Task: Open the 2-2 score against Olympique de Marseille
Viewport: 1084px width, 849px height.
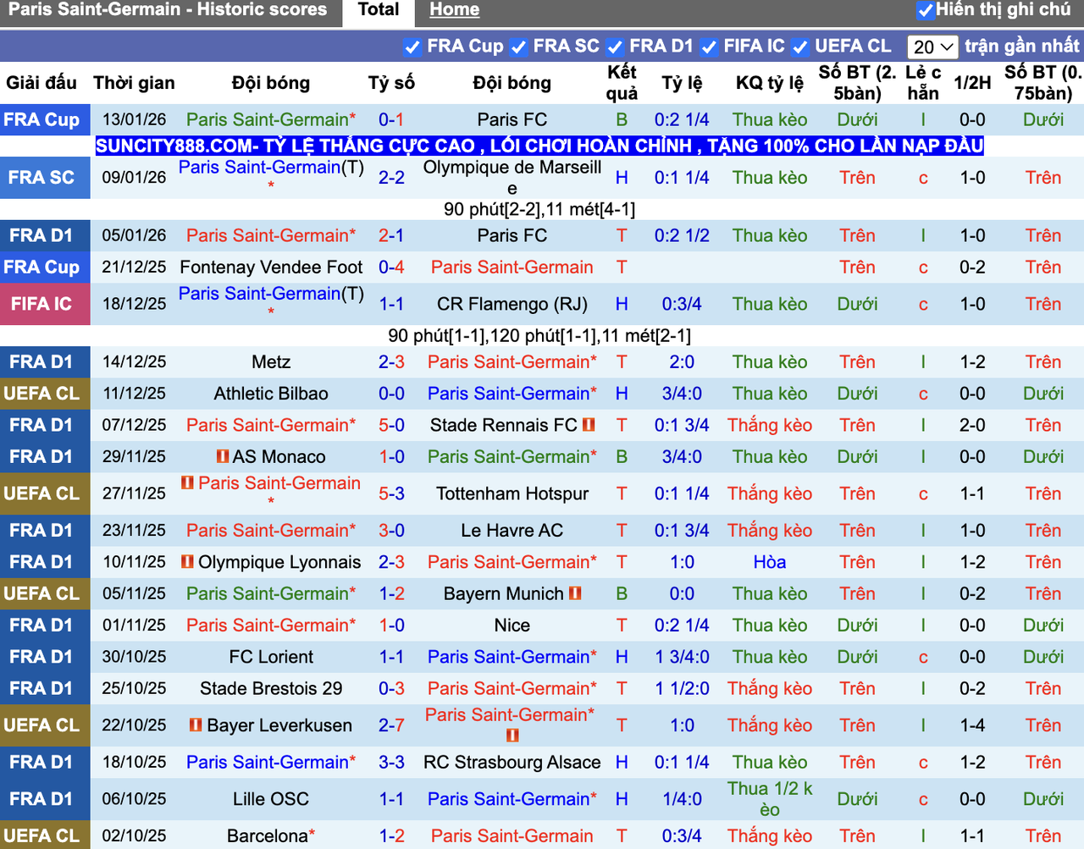Action: (x=391, y=178)
